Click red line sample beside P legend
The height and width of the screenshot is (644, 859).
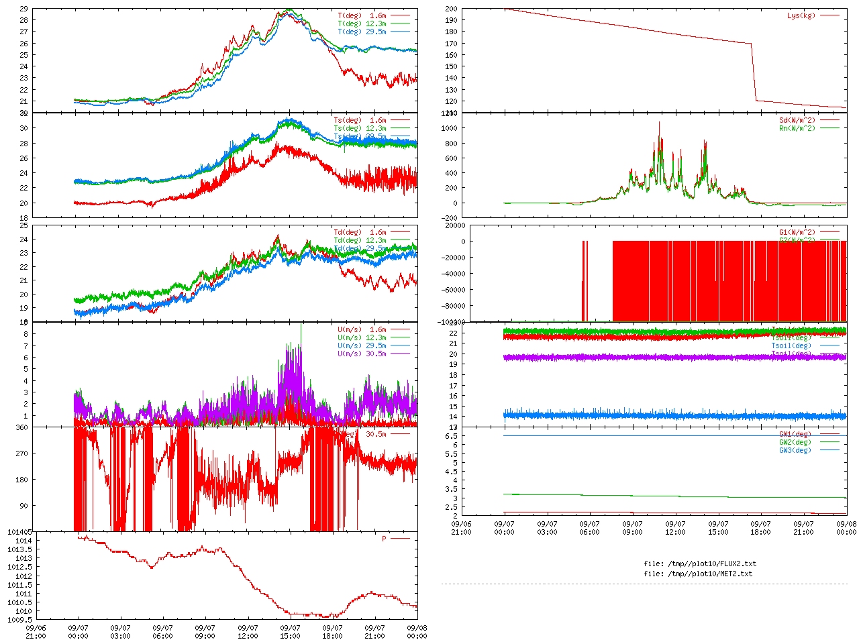click(x=400, y=539)
